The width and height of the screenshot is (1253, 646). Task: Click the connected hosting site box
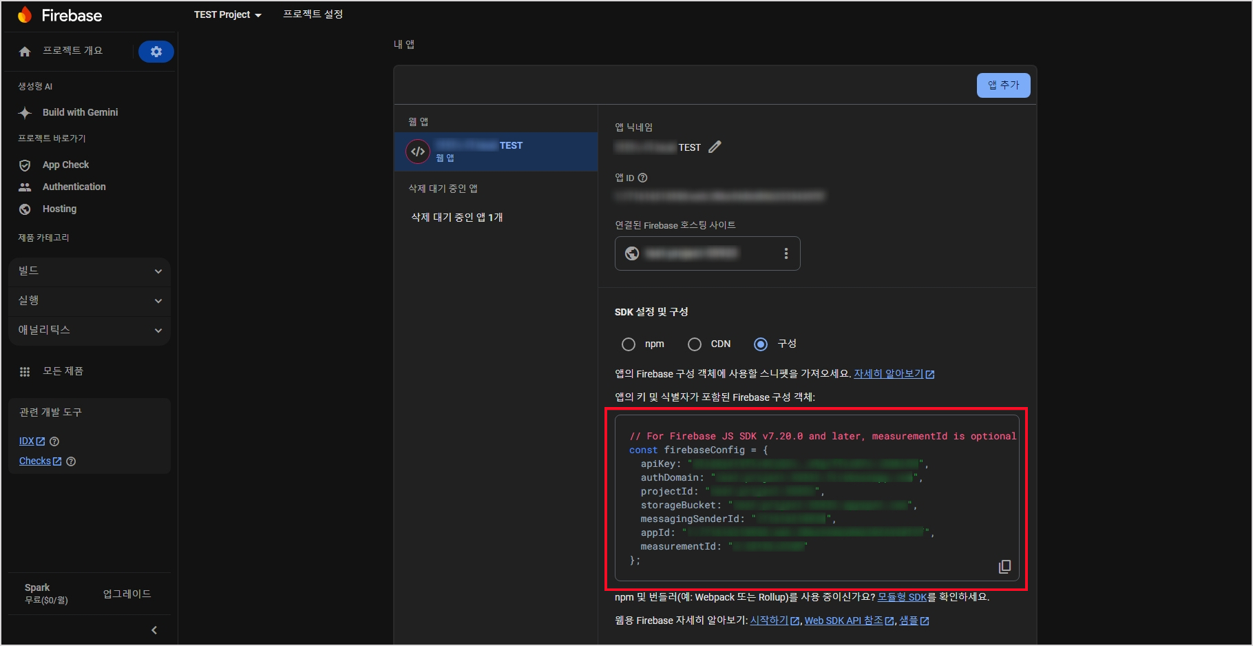707,253
